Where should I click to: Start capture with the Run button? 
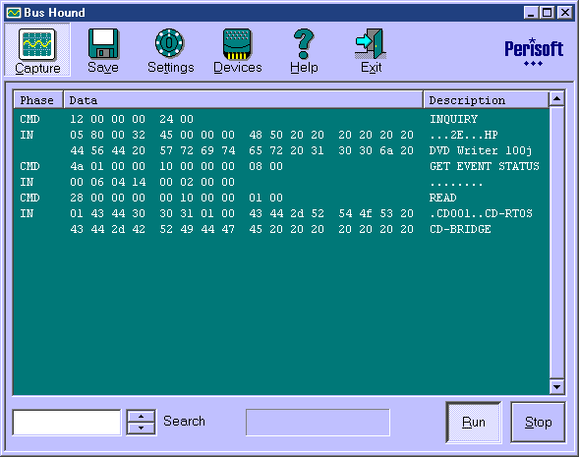tap(474, 422)
